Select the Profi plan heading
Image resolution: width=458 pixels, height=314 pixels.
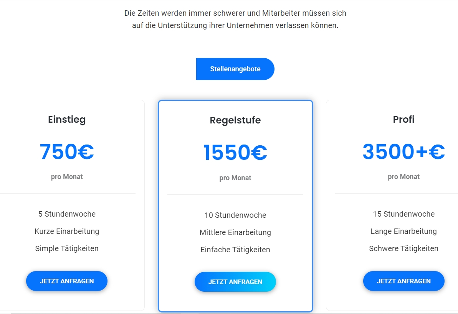click(403, 119)
